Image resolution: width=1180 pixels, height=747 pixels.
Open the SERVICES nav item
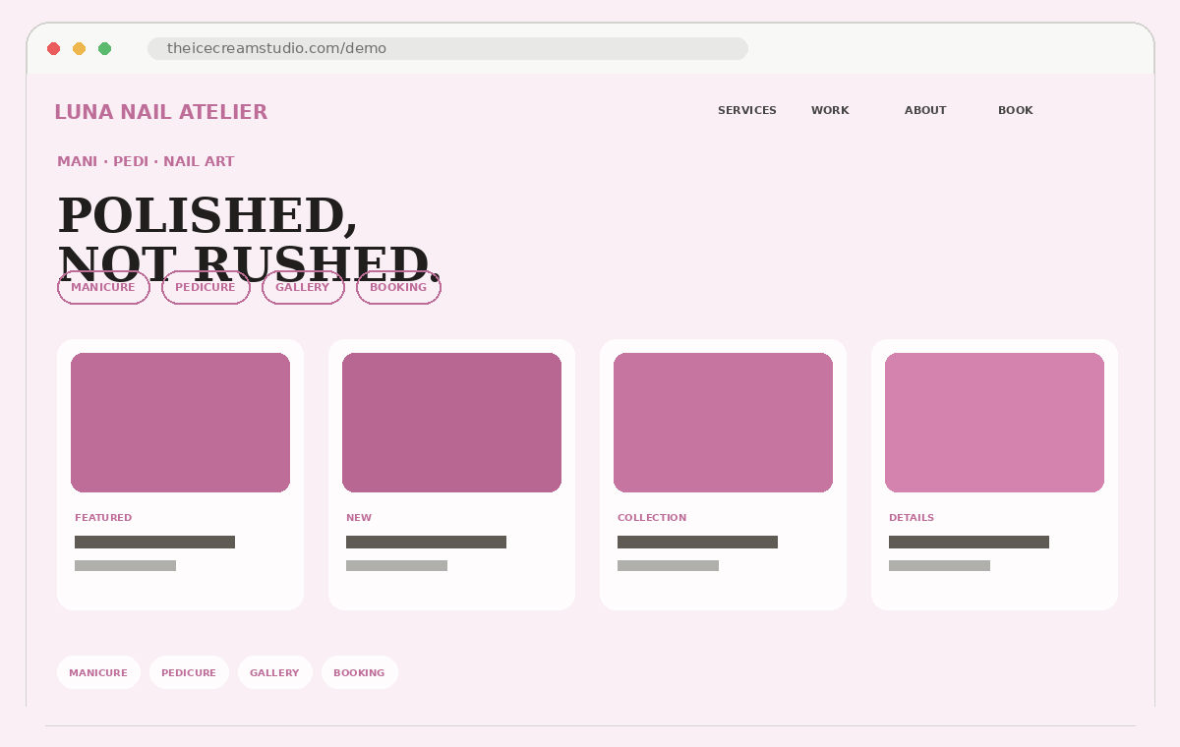tap(747, 111)
